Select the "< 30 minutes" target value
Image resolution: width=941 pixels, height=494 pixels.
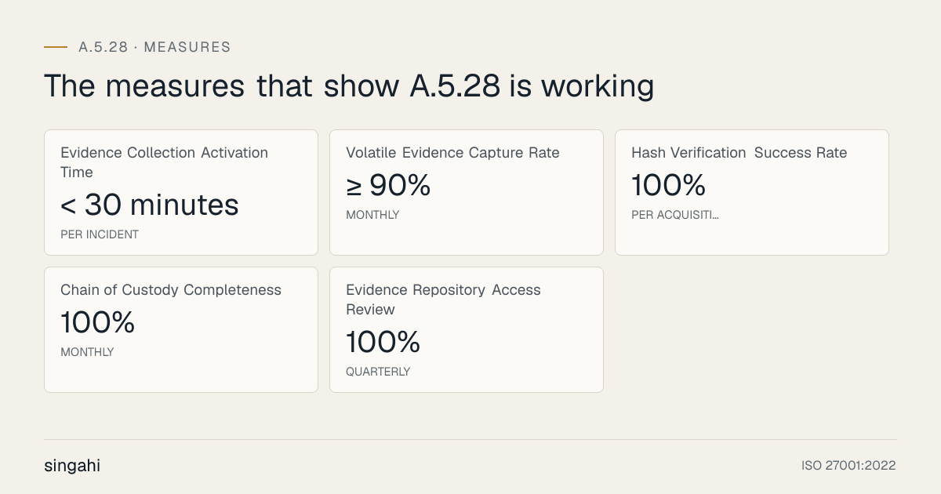pos(150,205)
